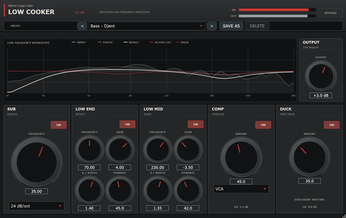This screenshot has height=218, width=346.
Task: Click the LOW MID Q value 1.35
Action: tap(157, 208)
